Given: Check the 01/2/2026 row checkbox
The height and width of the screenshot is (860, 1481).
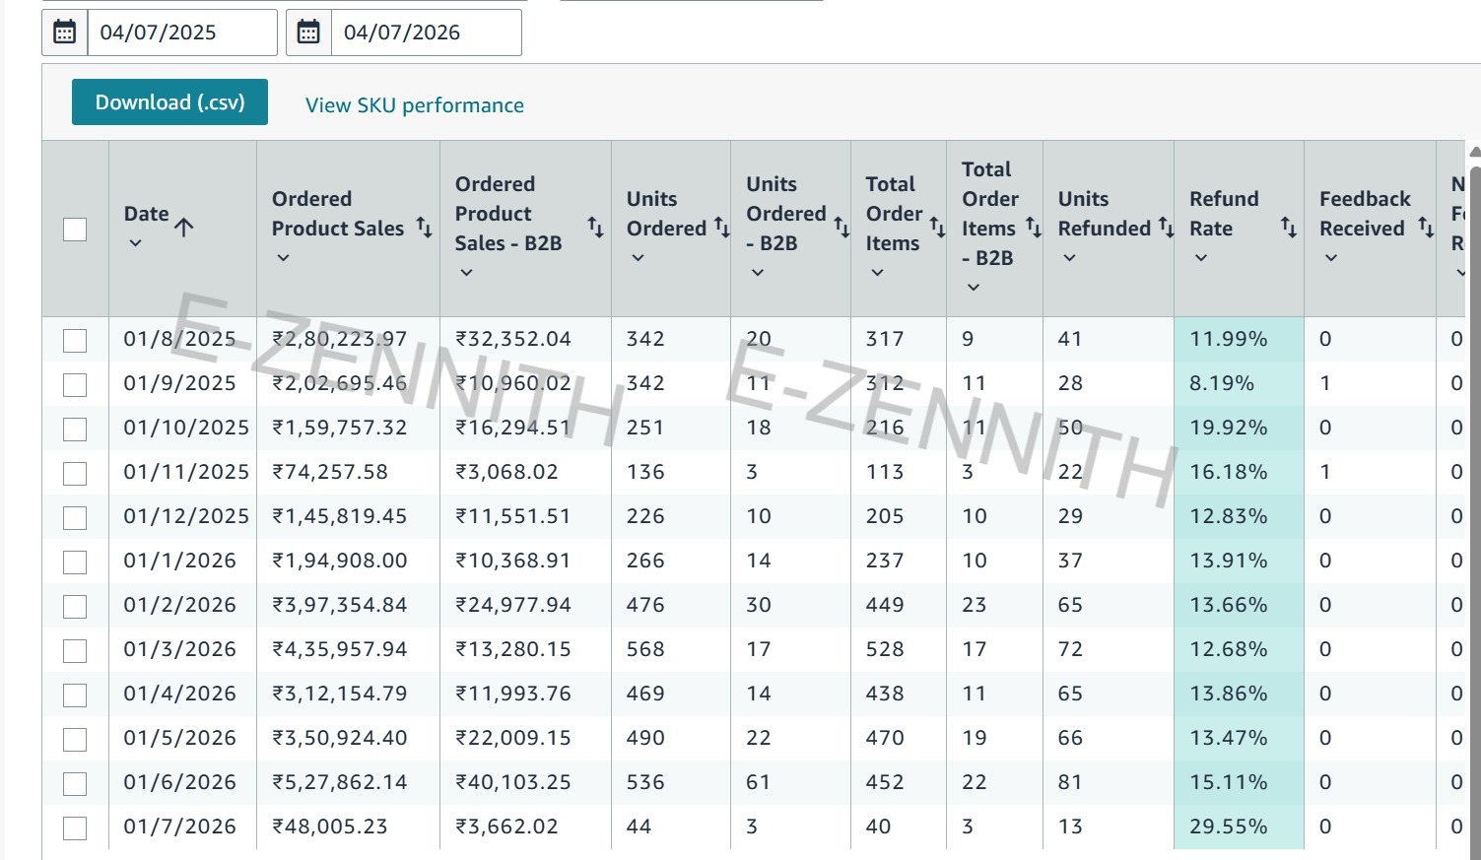Looking at the screenshot, I should [x=75, y=607].
